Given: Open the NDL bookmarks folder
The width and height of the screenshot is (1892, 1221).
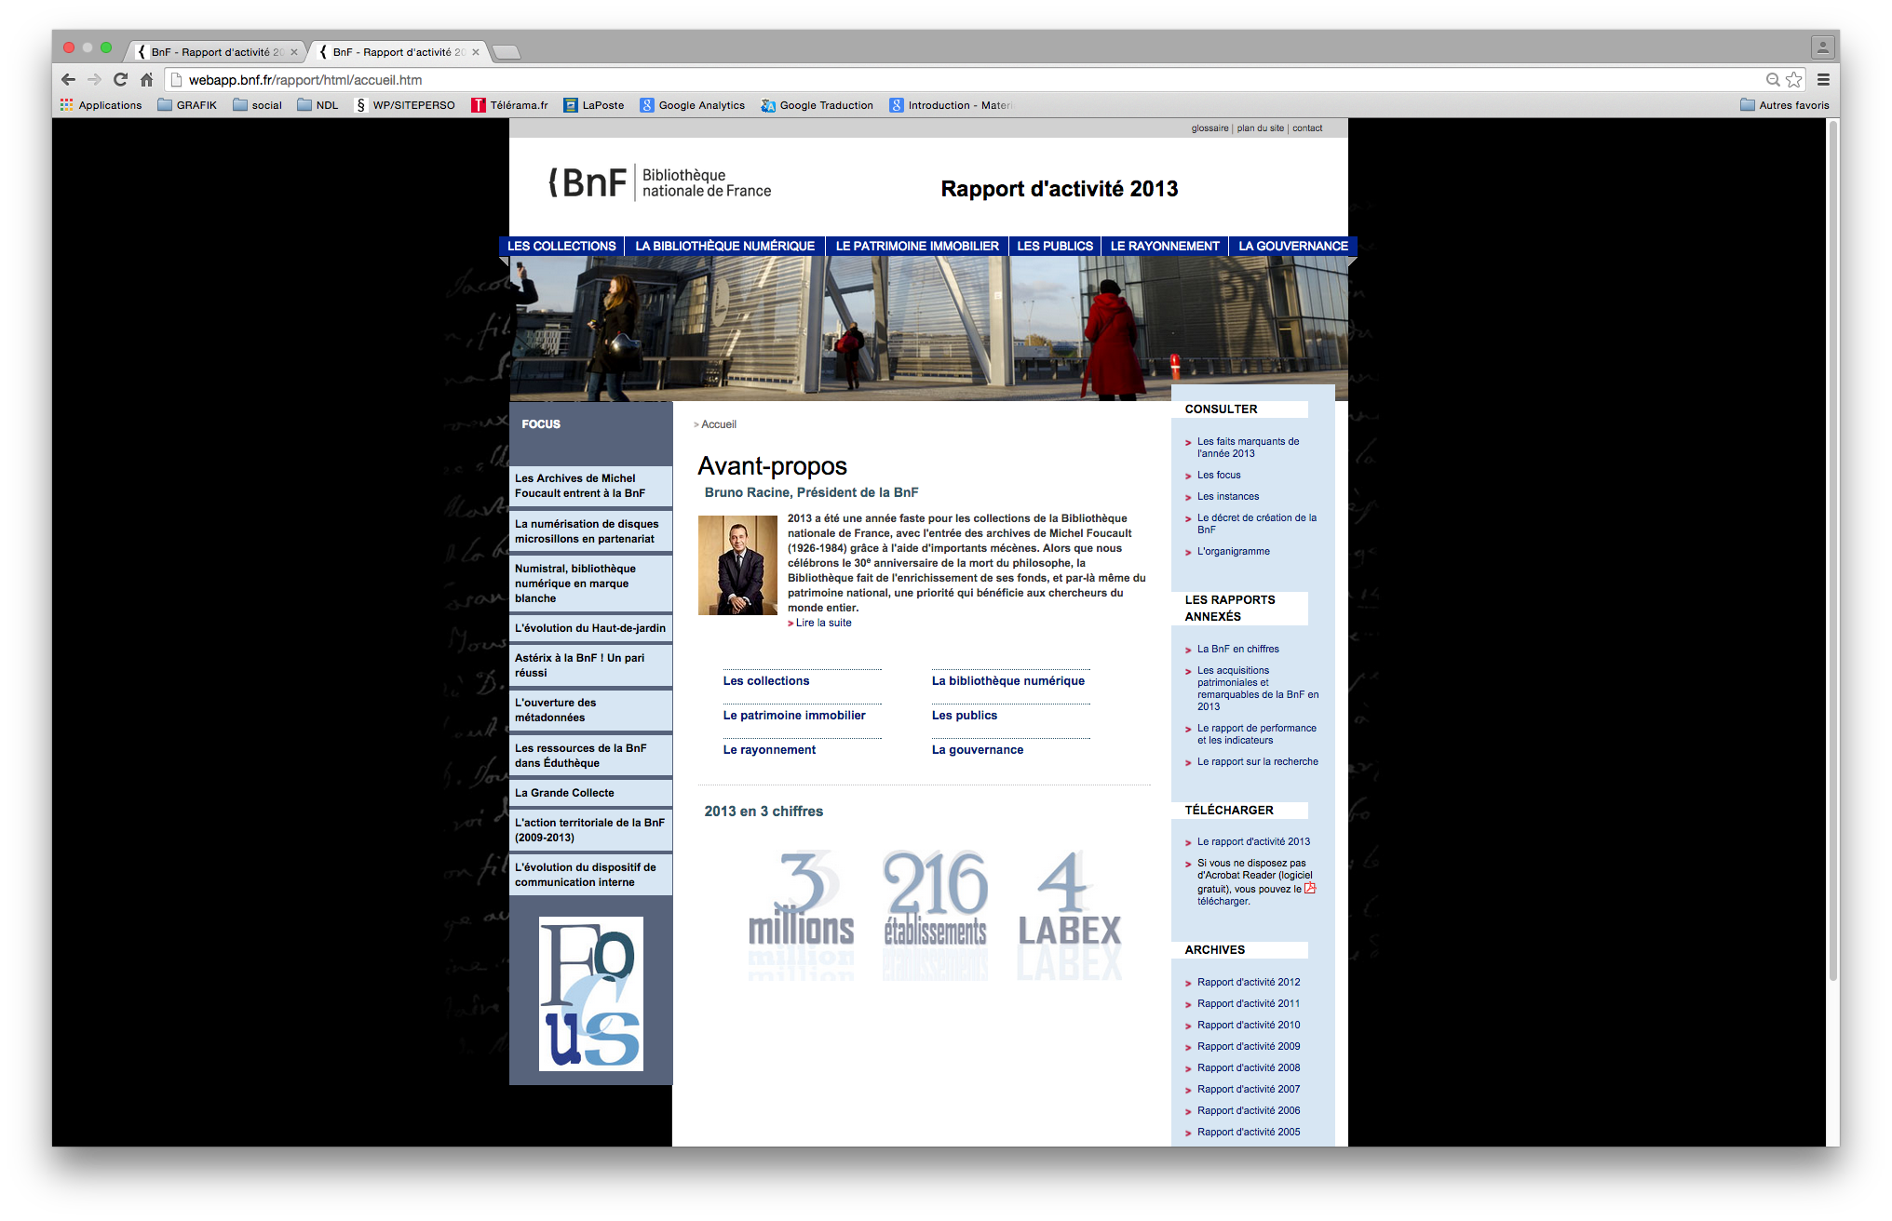Looking at the screenshot, I should point(318,105).
